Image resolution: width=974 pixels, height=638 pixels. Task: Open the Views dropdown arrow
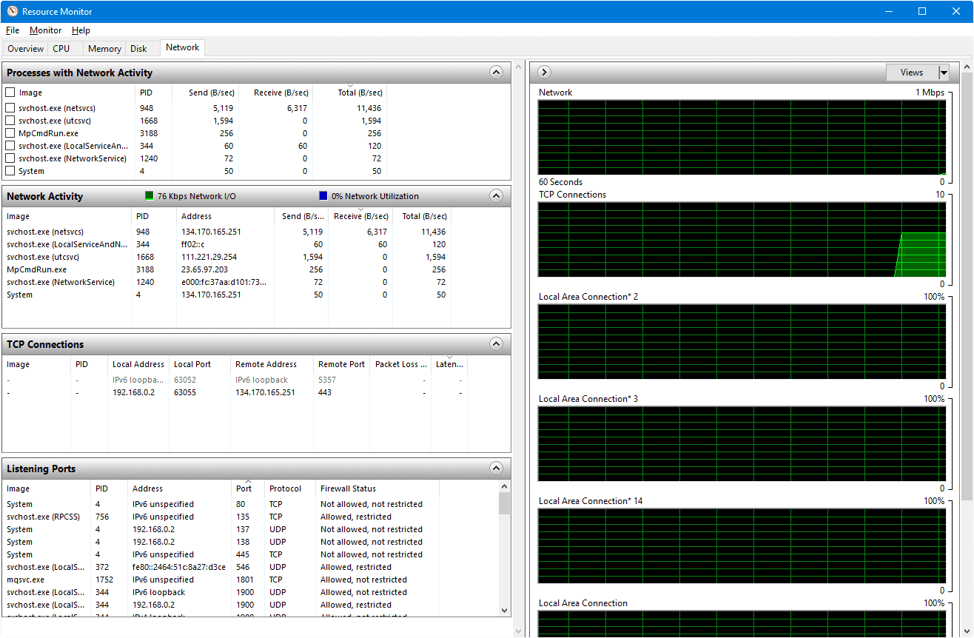click(x=944, y=73)
